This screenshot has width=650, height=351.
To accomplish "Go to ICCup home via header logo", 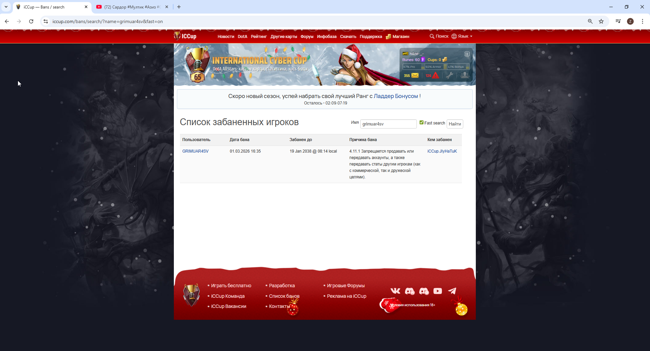I will (185, 36).
